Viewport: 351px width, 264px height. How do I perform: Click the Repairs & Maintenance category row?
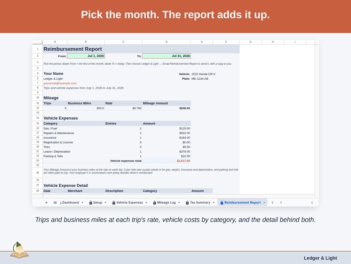[117, 133]
